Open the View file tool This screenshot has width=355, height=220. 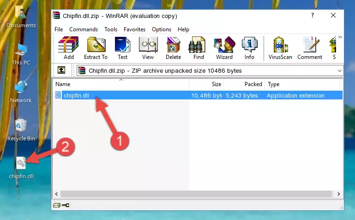148,48
